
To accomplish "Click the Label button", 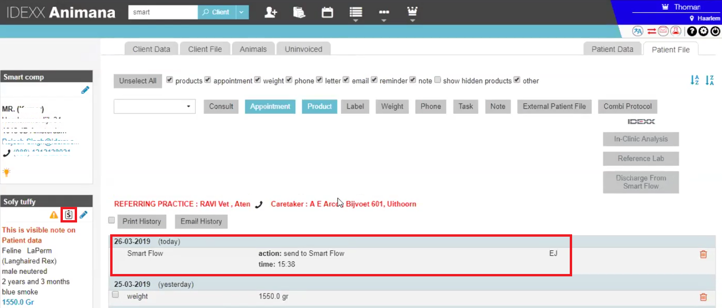I will tap(355, 106).
